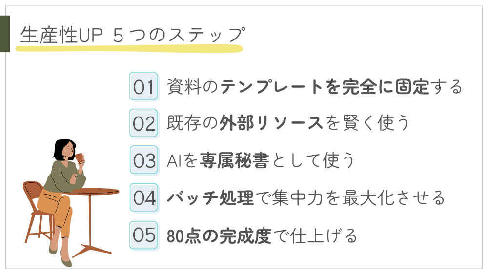
Task: Select the 02 step badge
Action: (x=143, y=123)
